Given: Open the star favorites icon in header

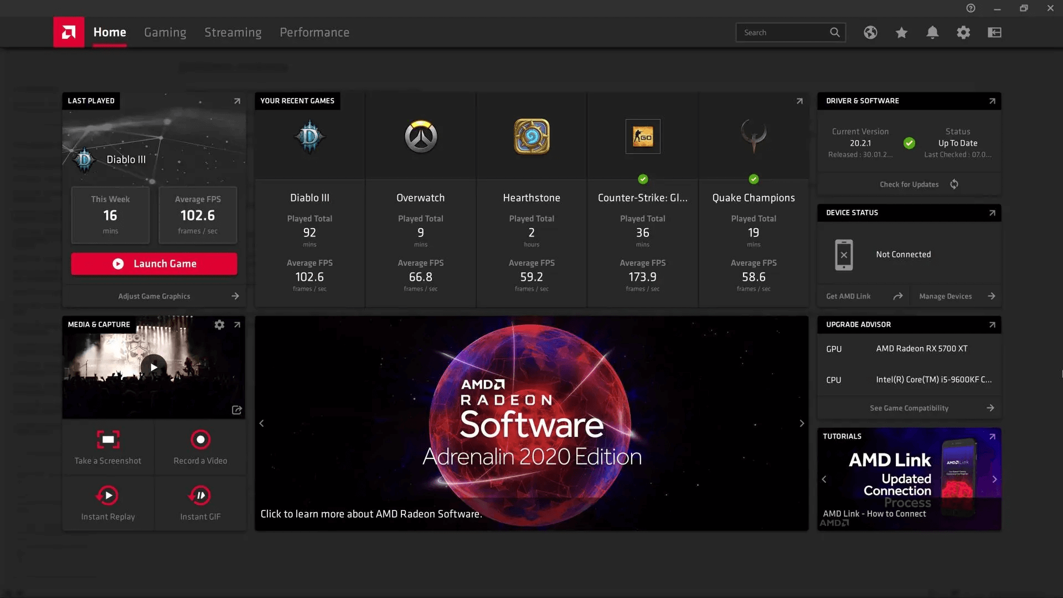Looking at the screenshot, I should (x=901, y=33).
